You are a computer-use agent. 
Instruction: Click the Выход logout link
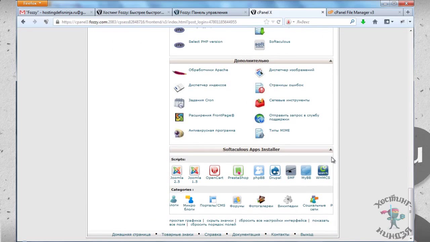307,235
